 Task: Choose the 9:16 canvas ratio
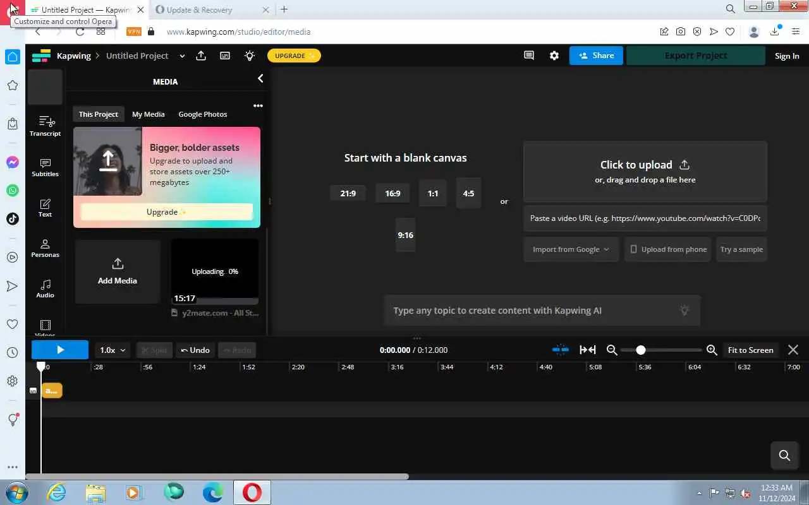[405, 235]
